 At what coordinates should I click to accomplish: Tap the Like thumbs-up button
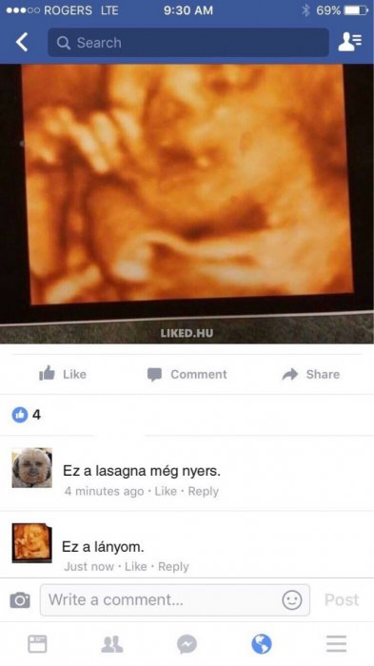click(x=63, y=374)
